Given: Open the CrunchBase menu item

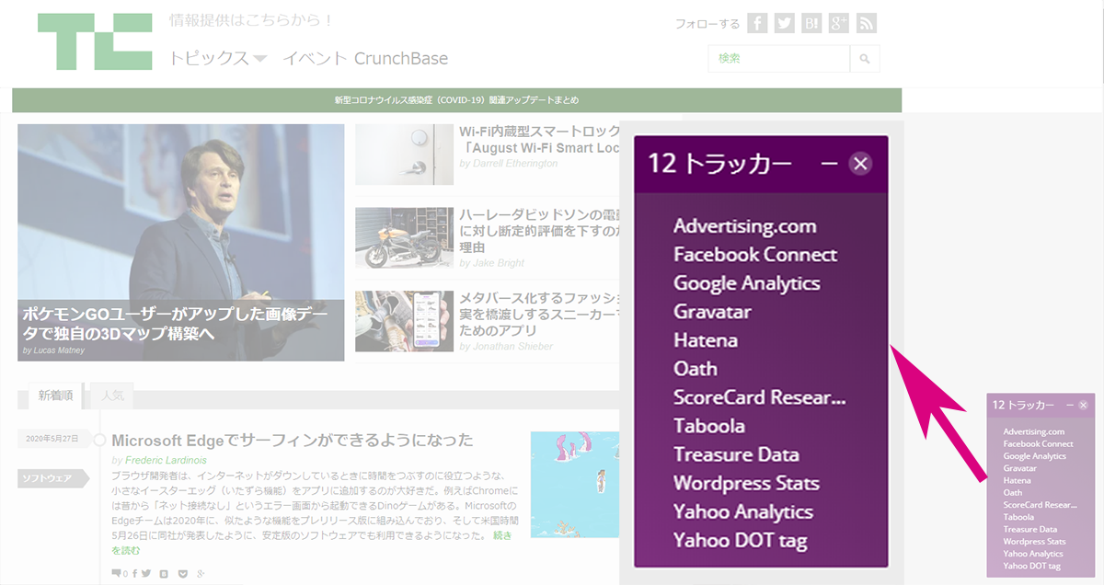Looking at the screenshot, I should pos(402,59).
